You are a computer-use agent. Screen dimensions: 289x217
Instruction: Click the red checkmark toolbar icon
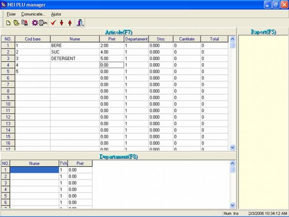[53, 23]
